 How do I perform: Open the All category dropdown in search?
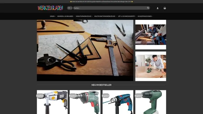tap(70, 8)
